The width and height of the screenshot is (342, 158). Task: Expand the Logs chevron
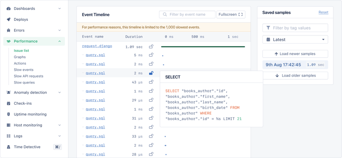[59, 136]
